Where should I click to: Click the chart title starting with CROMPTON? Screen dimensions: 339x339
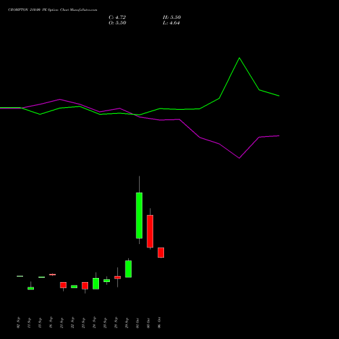tap(53, 10)
